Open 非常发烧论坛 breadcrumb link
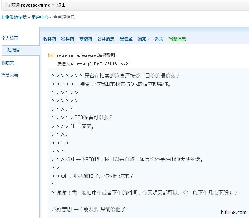The height and width of the screenshot is (218, 249). click(x=14, y=18)
